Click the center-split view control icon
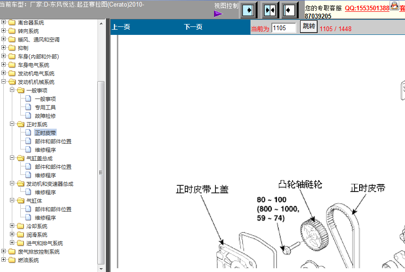The image size is (405, 272). 270,10
